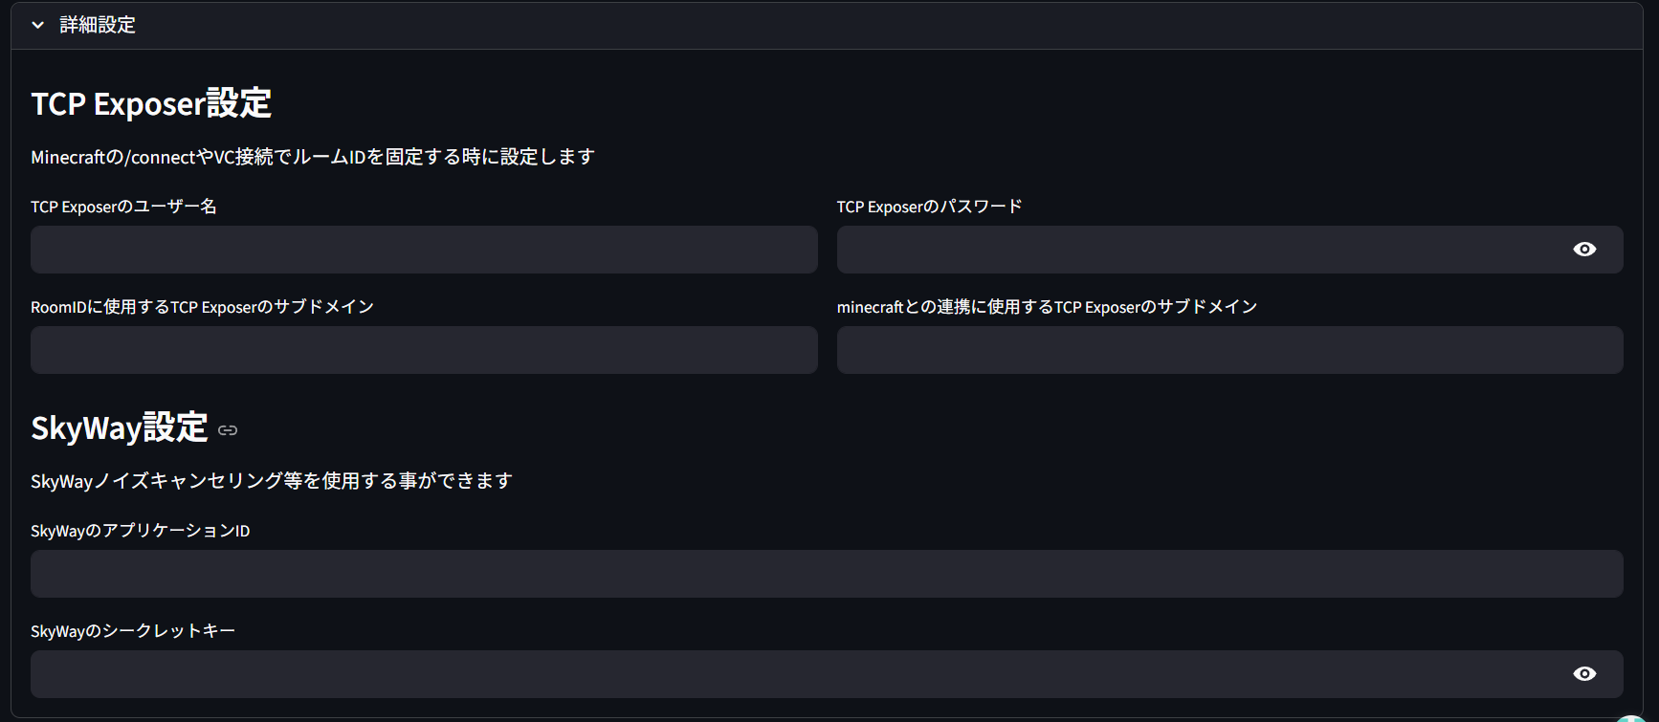Collapse the 詳細設定 chevron arrow
Viewport: 1659px width, 722px height.
click(x=38, y=25)
